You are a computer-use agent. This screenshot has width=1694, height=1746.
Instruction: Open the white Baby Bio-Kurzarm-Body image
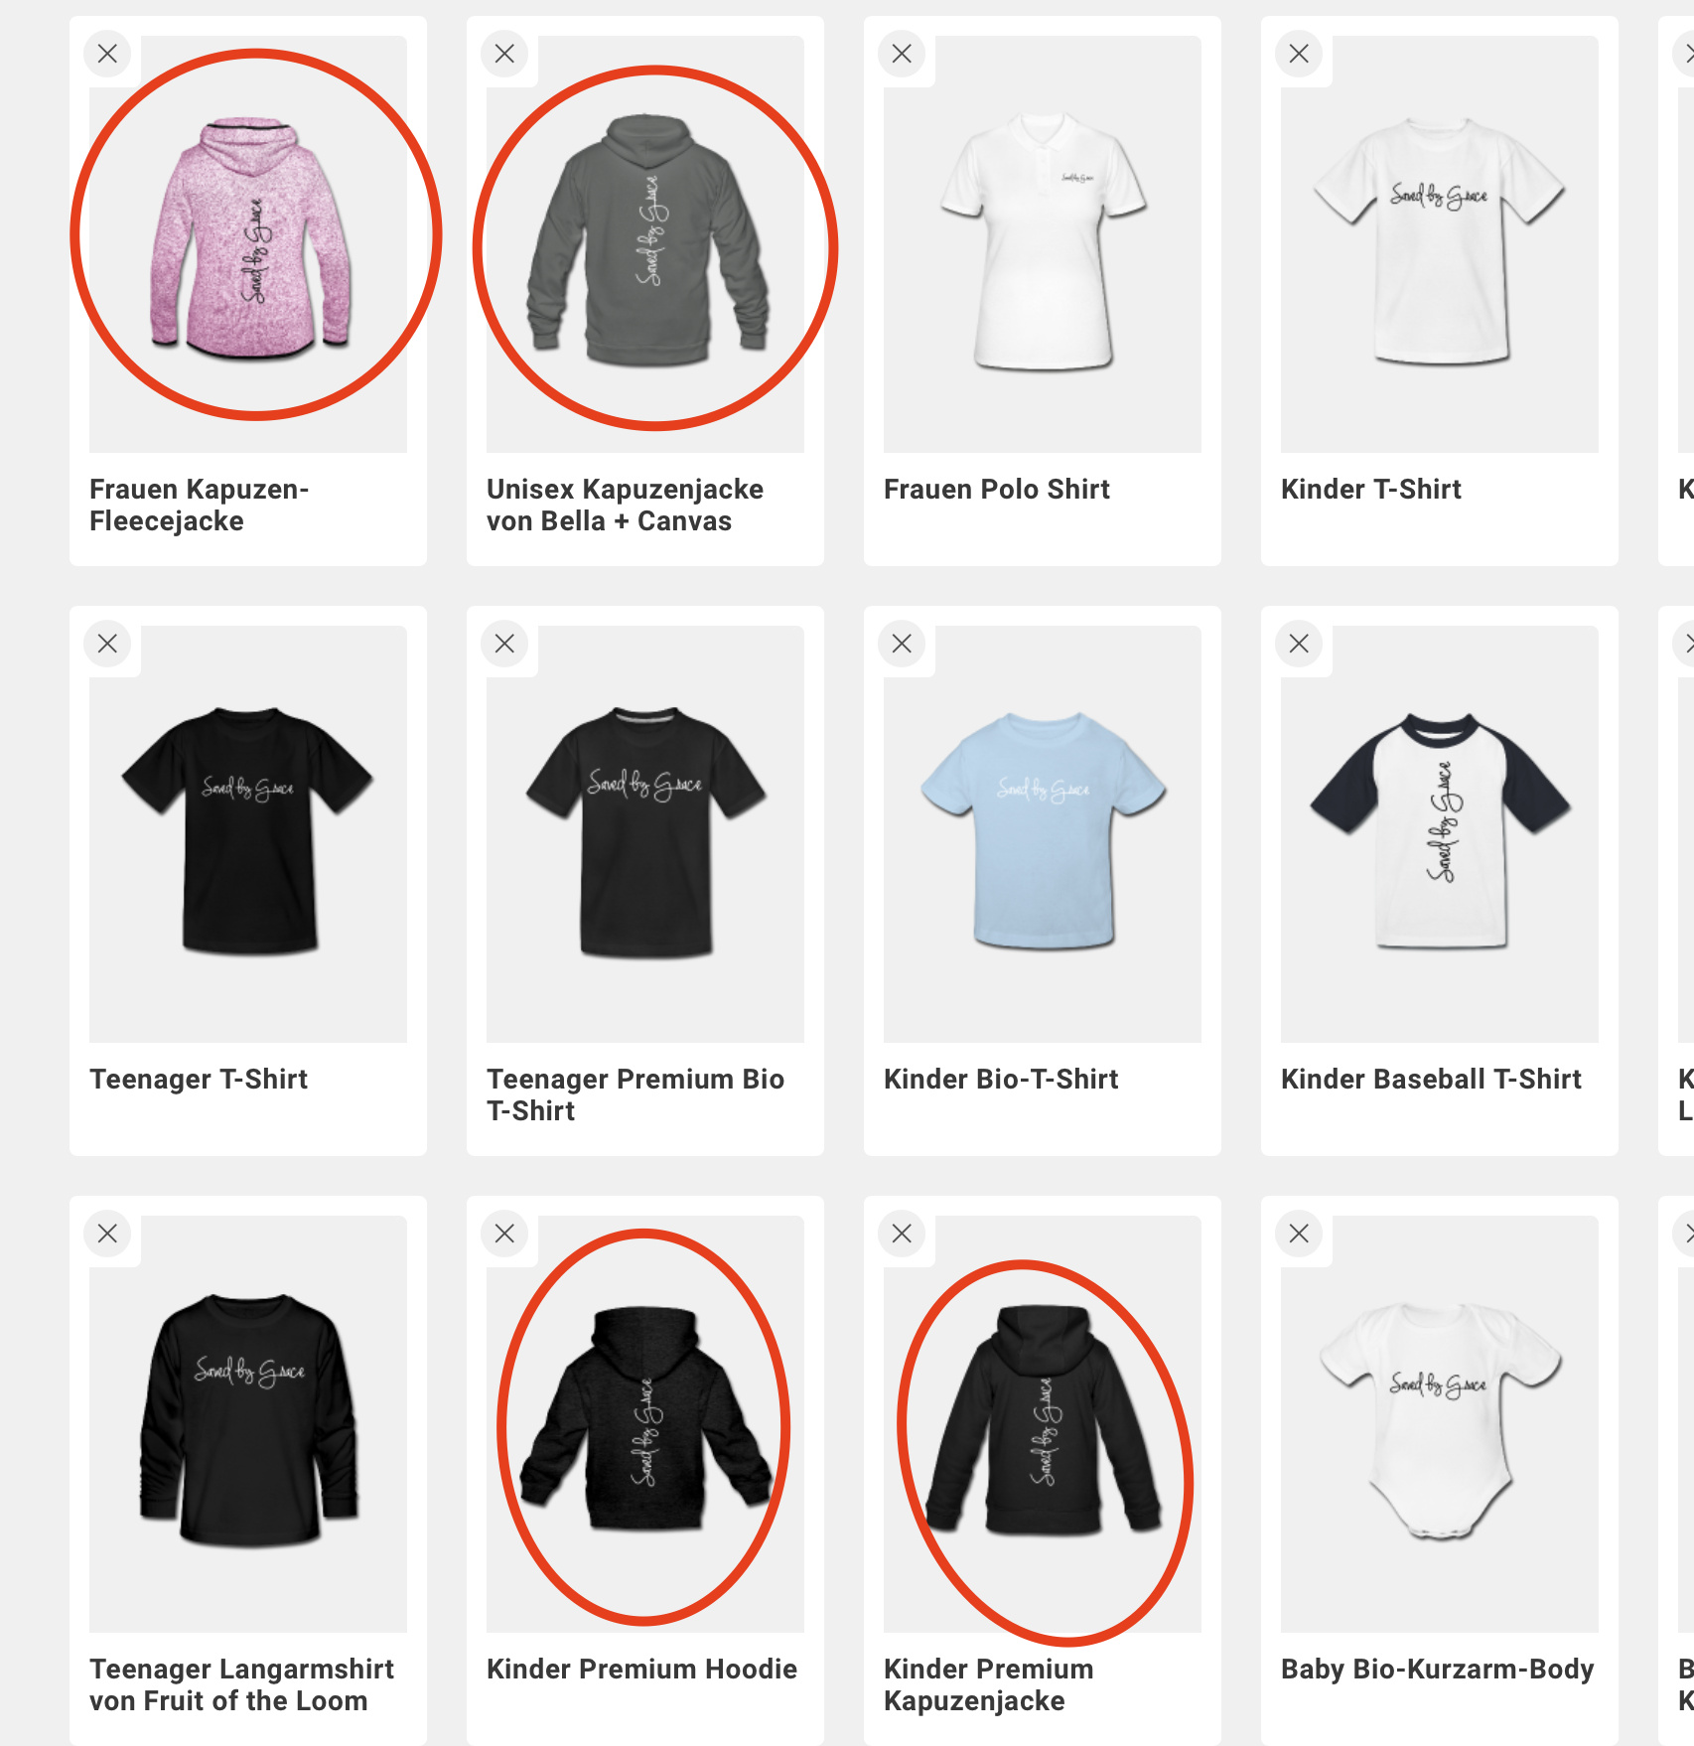click(1440, 1424)
